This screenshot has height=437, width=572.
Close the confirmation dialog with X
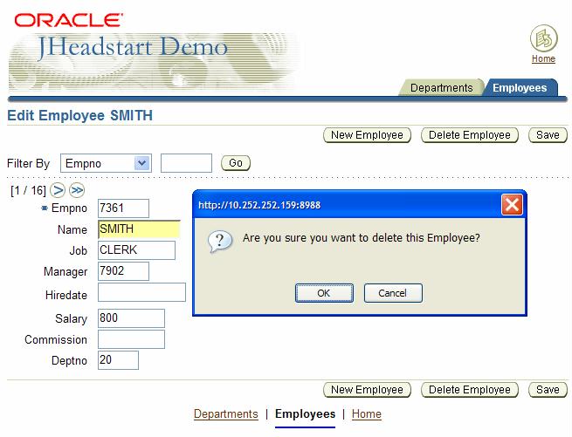(x=512, y=205)
